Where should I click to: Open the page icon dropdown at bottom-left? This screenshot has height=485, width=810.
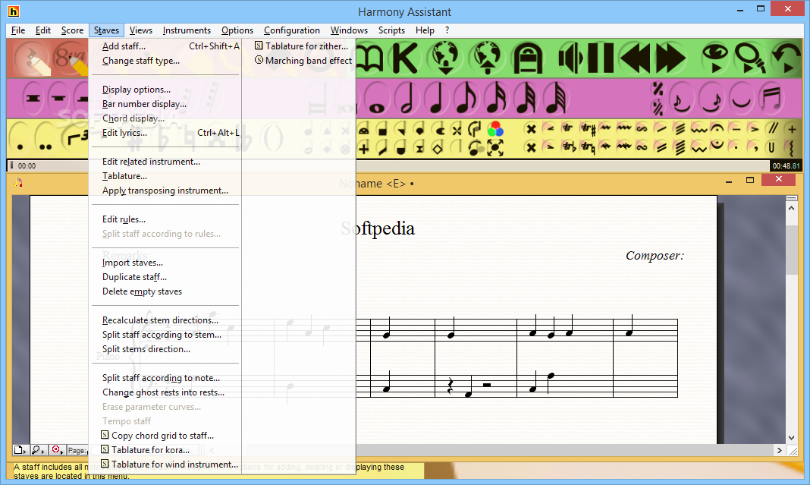[20, 450]
